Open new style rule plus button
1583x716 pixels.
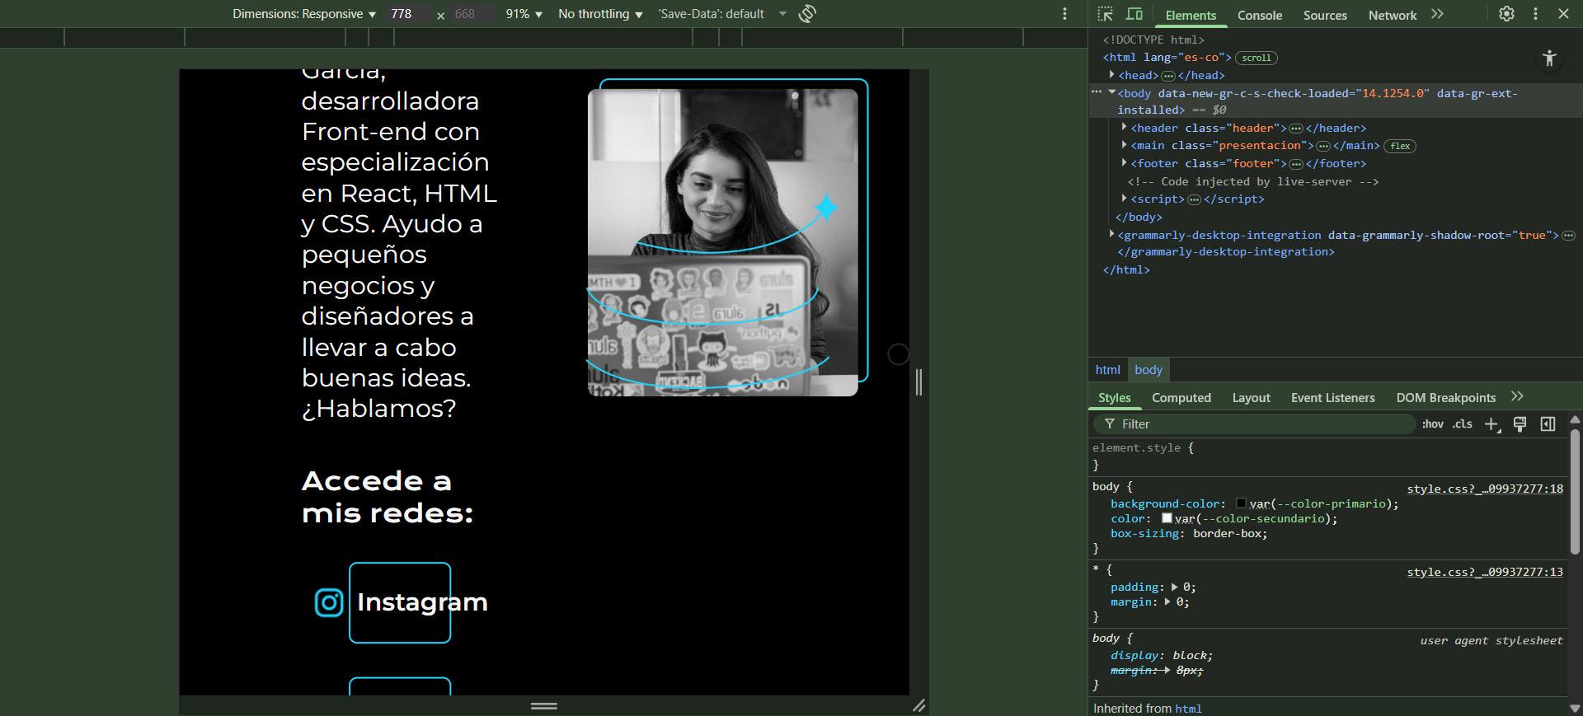1491,424
